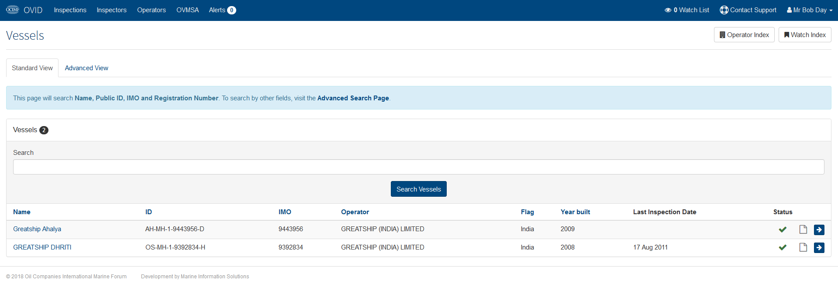Click the Last Inspection Date header
838x301 pixels.
click(x=665, y=212)
